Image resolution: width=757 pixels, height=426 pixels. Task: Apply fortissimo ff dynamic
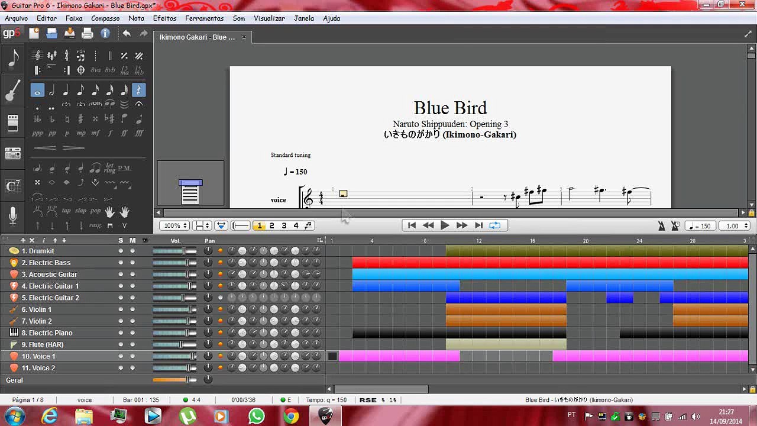pyautogui.click(x=124, y=133)
